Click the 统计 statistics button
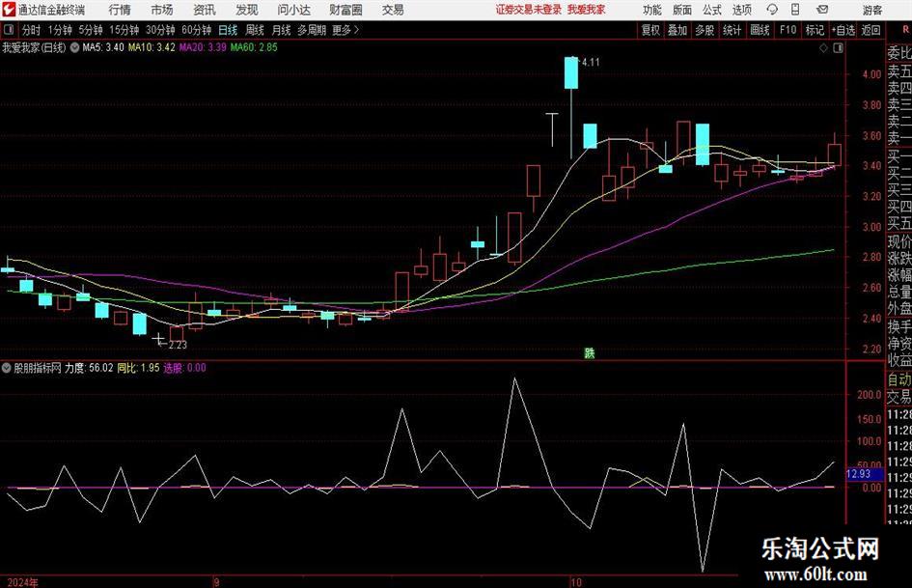This screenshot has height=588, width=912. (732, 30)
